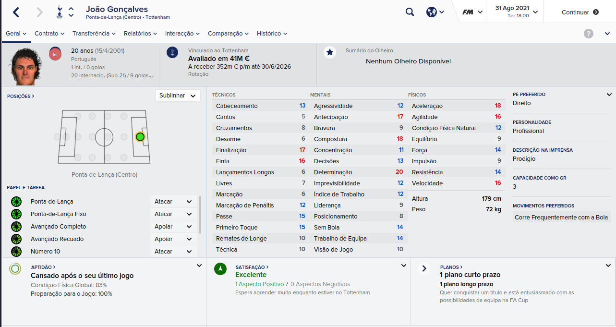Viewport: 616px width, 327px height.
Task: Open the Sublinhar dropdown
Action: click(178, 96)
